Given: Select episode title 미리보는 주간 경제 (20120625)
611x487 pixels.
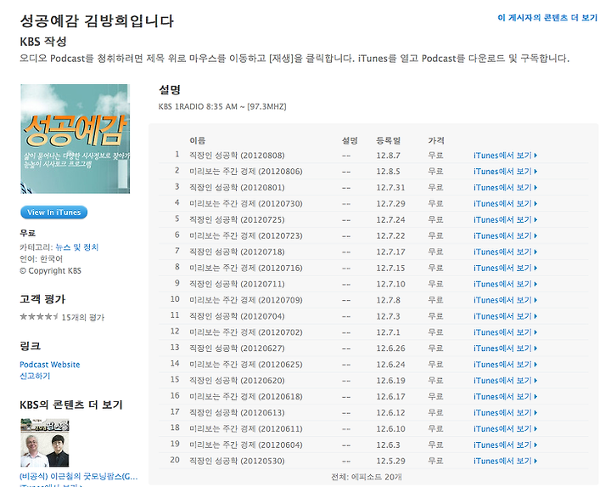Looking at the screenshot, I should pyautogui.click(x=246, y=365).
